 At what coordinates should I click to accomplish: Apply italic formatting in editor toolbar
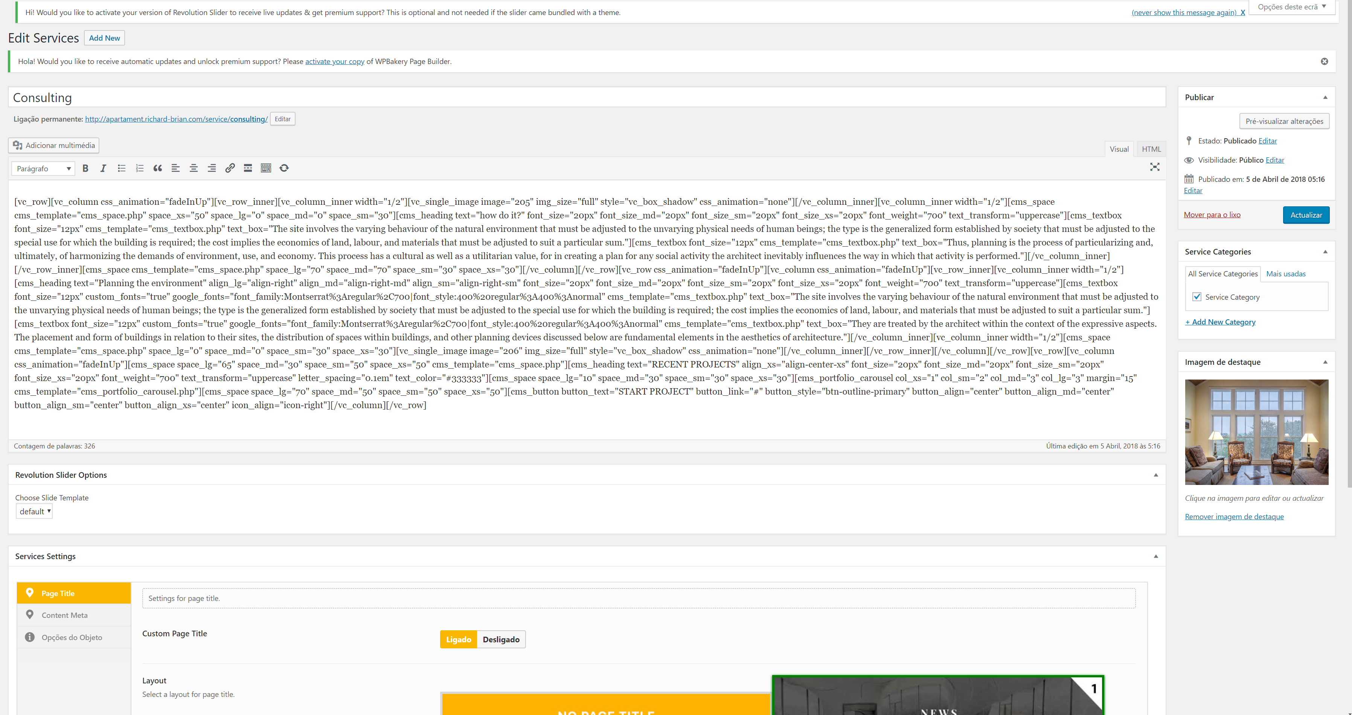pos(104,168)
